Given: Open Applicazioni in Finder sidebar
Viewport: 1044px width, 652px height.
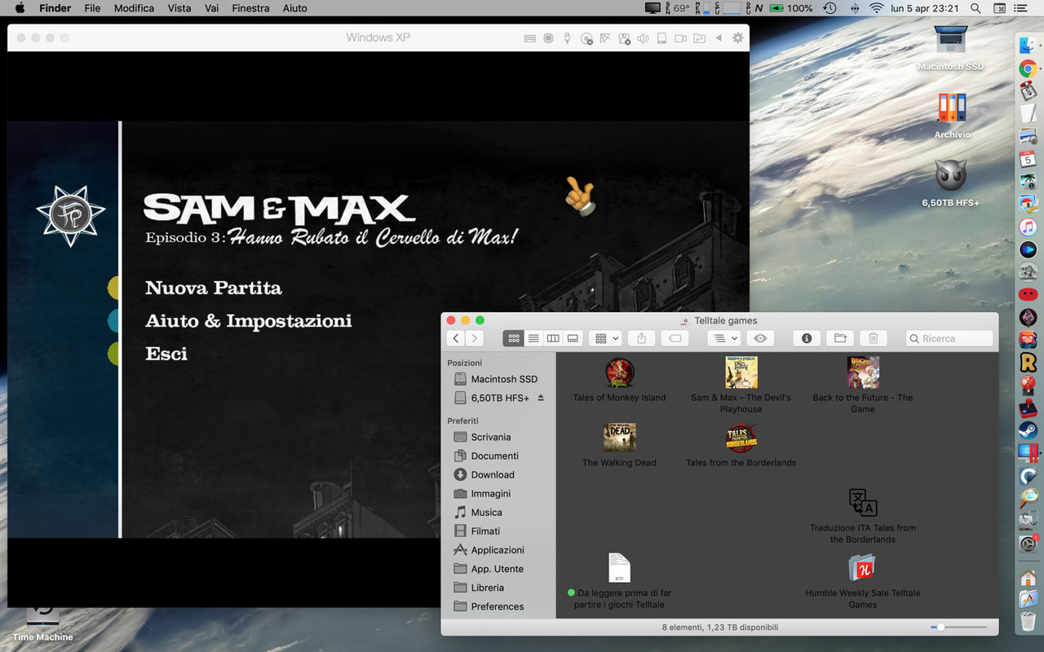Looking at the screenshot, I should point(498,549).
